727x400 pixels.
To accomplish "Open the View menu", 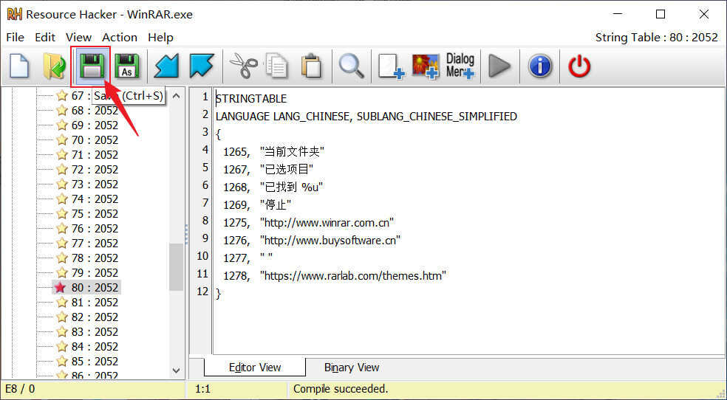I will point(78,38).
